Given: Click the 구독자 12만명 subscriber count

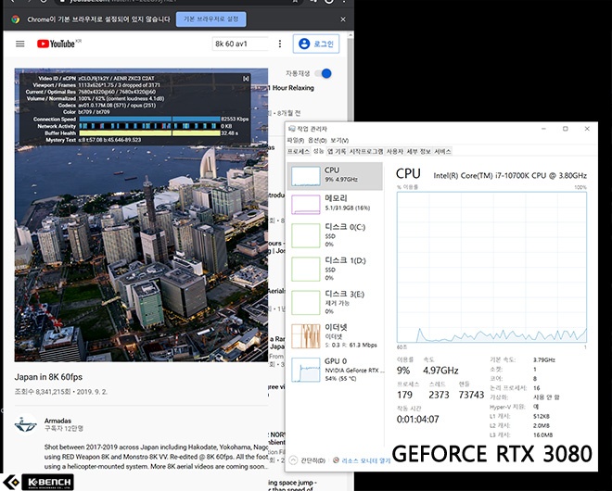Looking at the screenshot, I should tap(64, 428).
